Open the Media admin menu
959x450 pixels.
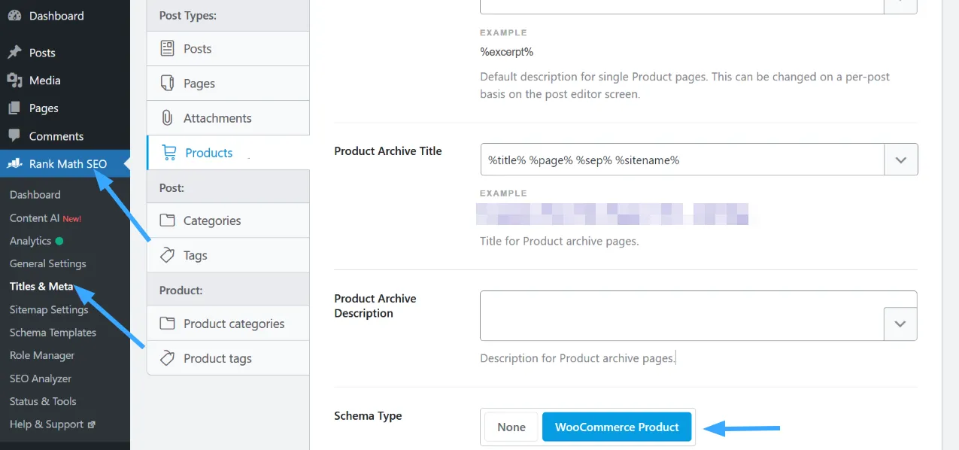65,81
